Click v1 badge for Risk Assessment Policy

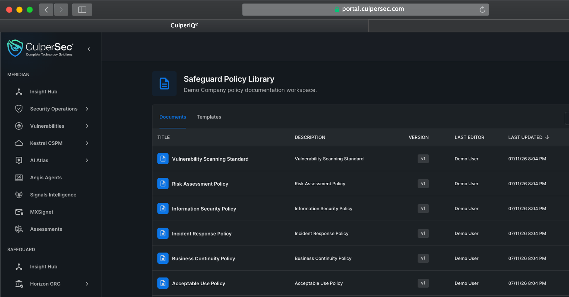[423, 184]
